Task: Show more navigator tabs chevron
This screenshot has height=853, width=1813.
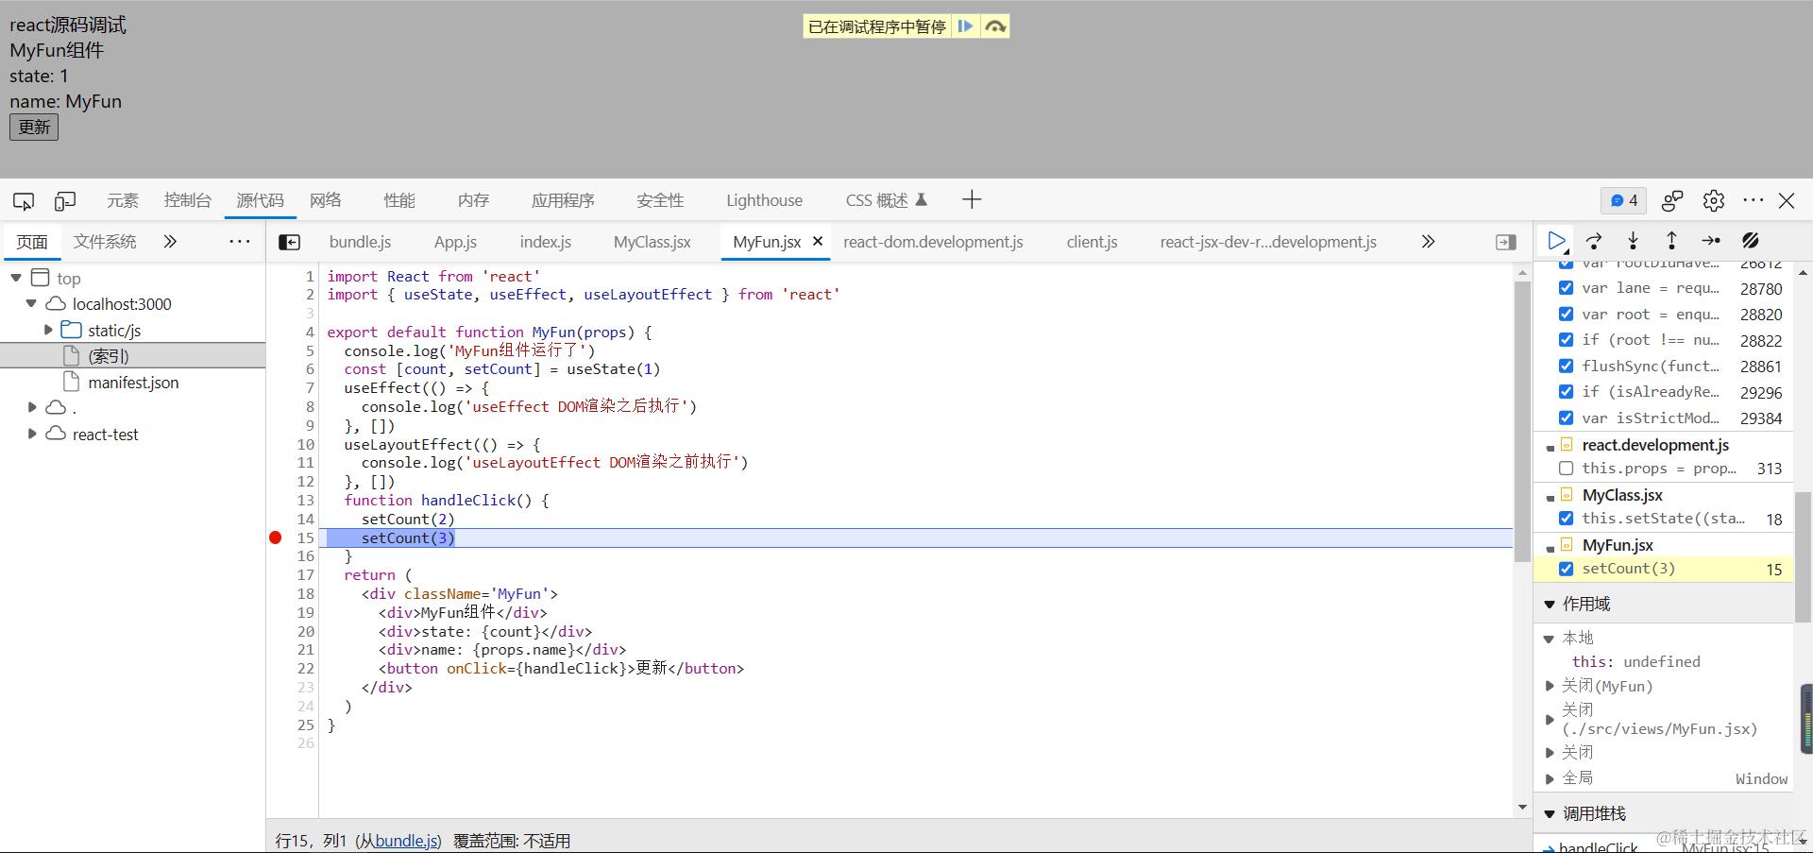Action: pos(170,242)
